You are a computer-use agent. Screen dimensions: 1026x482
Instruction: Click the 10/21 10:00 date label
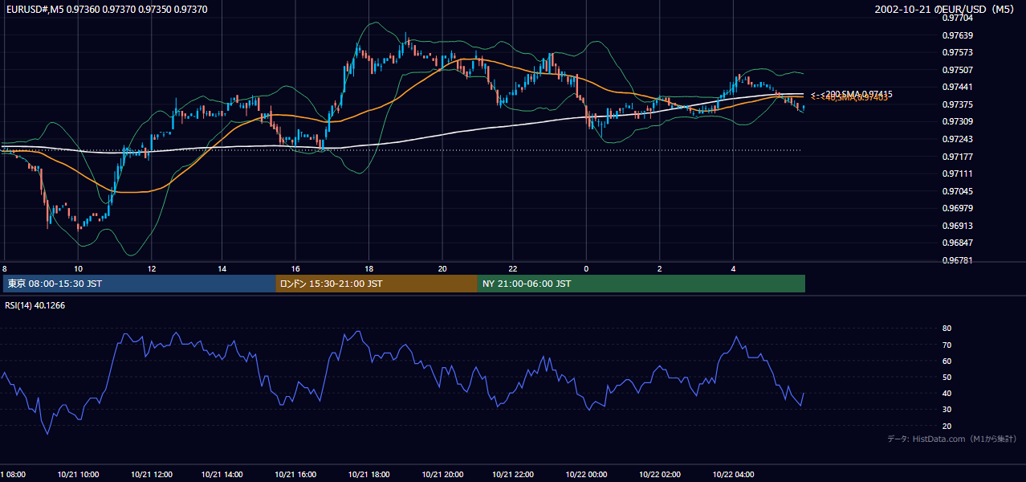point(78,474)
